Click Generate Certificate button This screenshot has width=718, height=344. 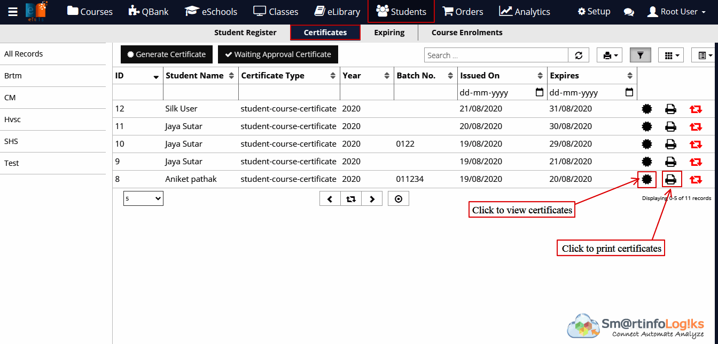point(167,54)
